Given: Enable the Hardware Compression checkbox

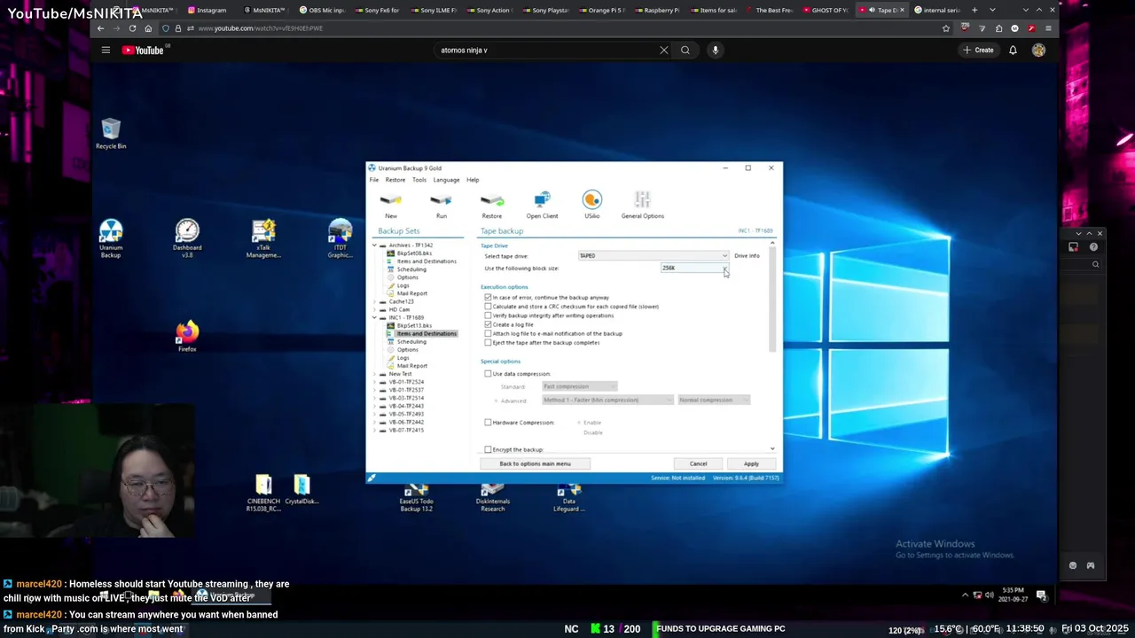Looking at the screenshot, I should coord(488,423).
